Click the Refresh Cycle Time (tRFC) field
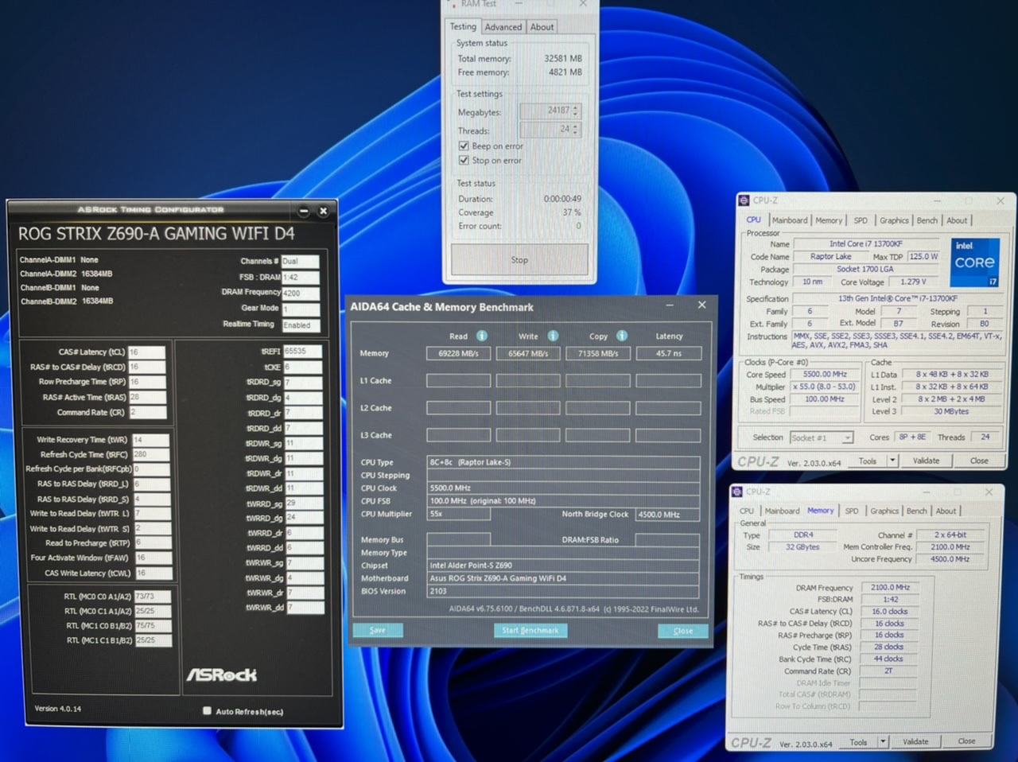 coord(151,454)
